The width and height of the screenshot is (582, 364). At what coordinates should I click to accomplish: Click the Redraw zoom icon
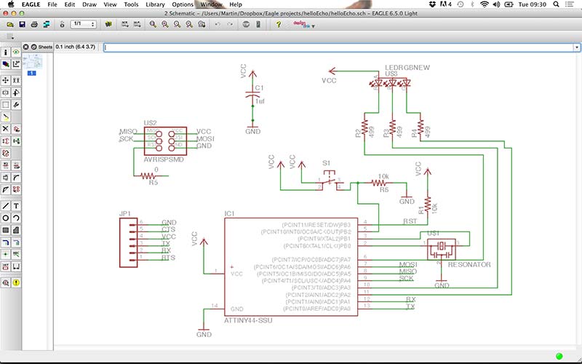click(x=189, y=25)
